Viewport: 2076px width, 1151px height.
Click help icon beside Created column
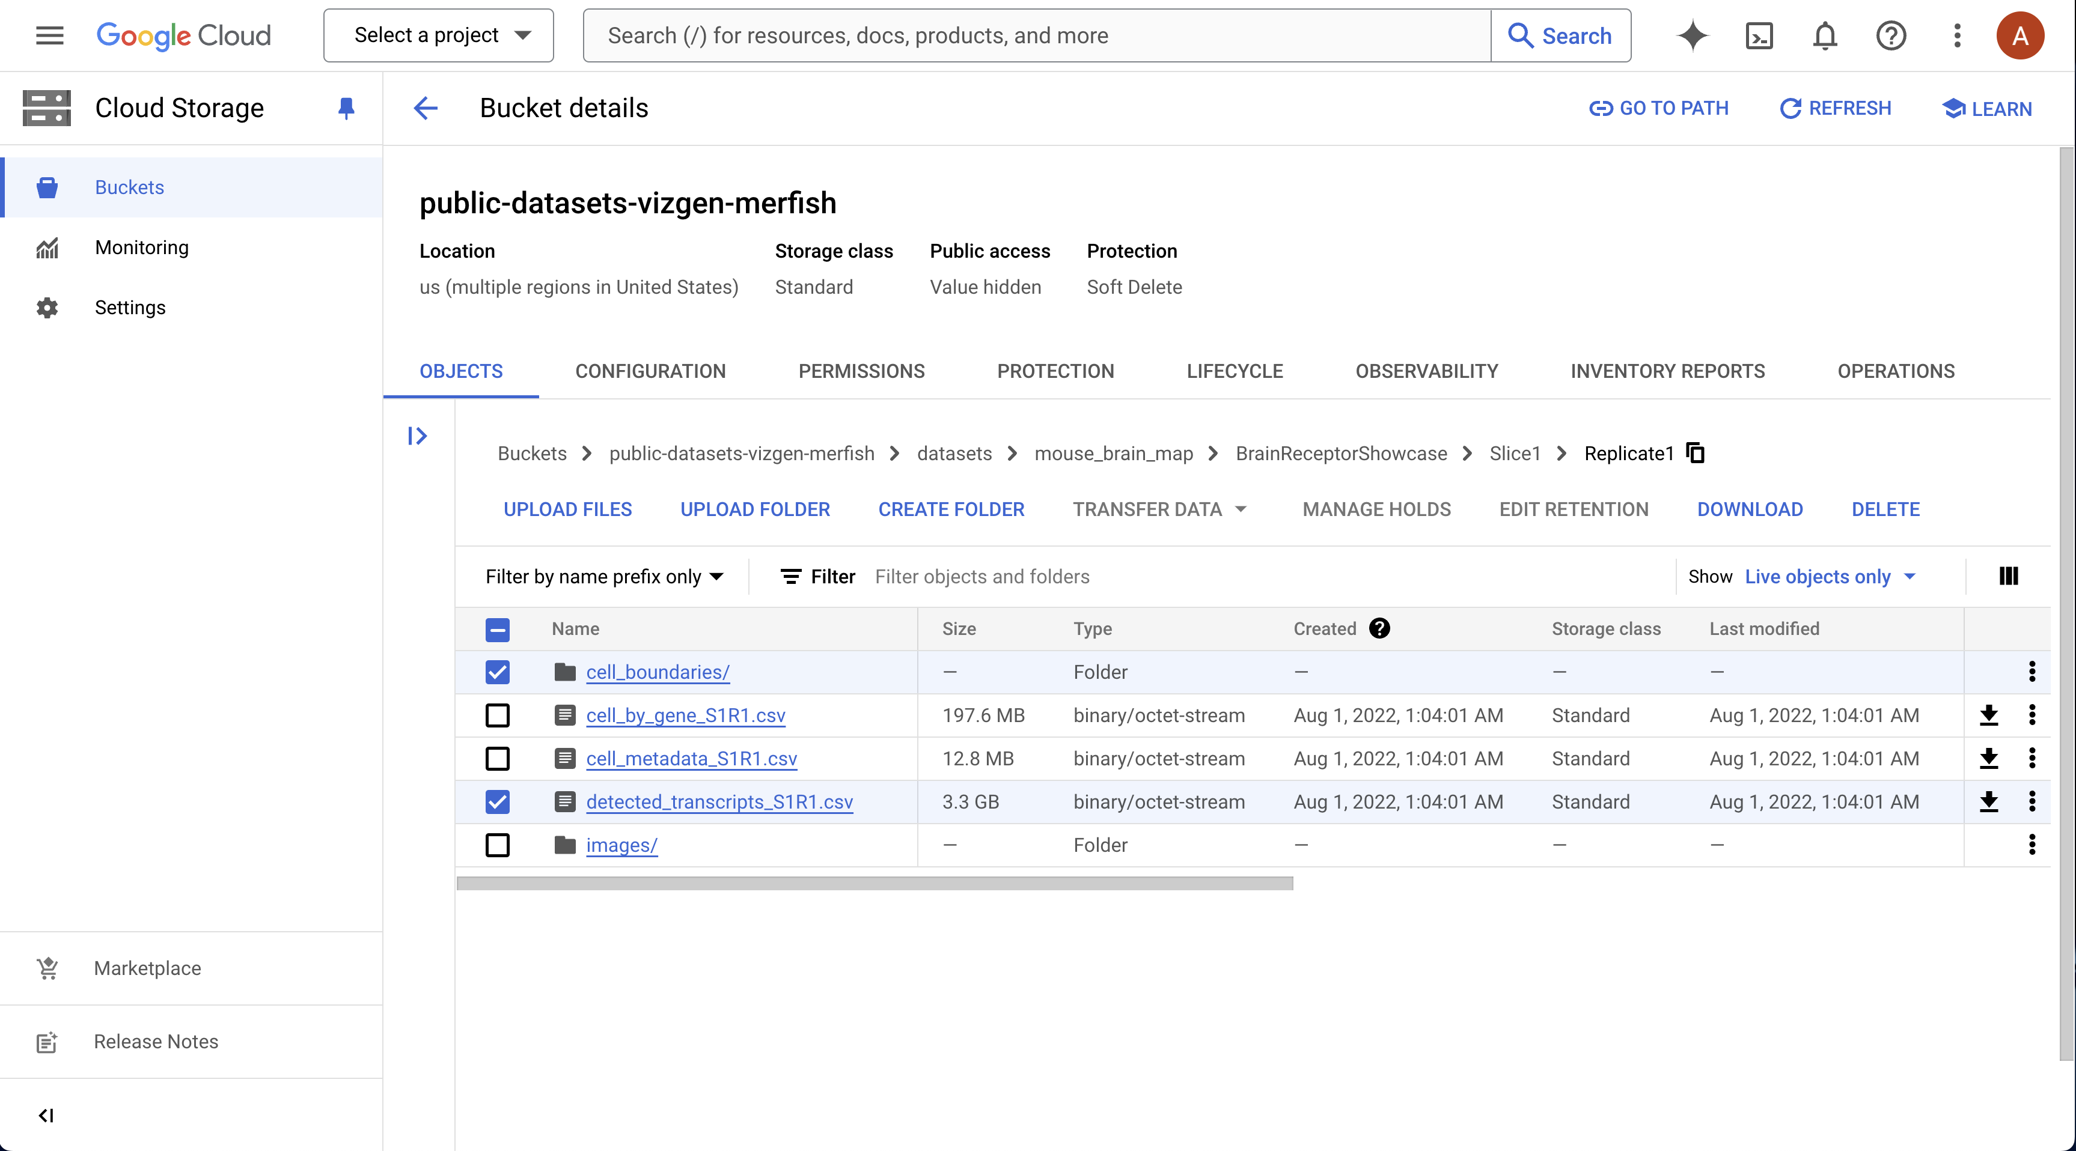1379,628
